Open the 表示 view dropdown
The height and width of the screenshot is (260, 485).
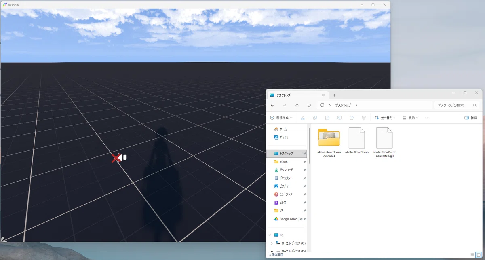click(410, 118)
